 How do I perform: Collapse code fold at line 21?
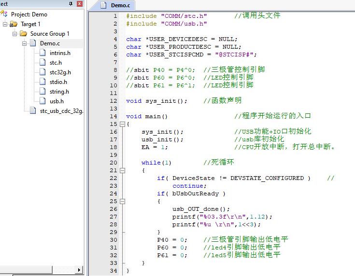click(122, 170)
